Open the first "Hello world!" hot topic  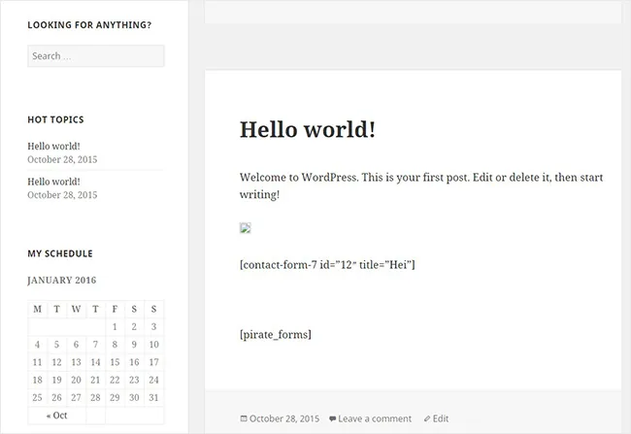point(53,146)
